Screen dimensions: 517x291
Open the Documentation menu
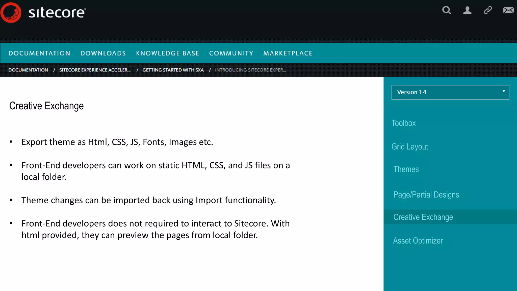click(x=39, y=53)
